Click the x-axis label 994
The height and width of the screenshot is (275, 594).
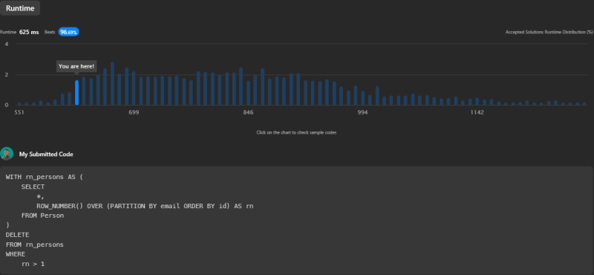(x=362, y=113)
